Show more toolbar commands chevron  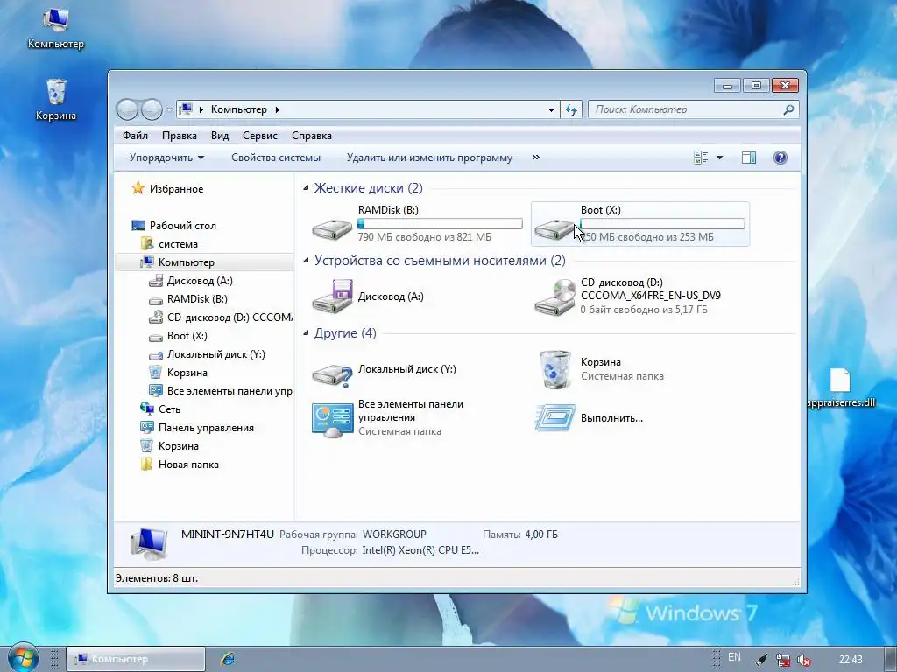pyautogui.click(x=536, y=157)
